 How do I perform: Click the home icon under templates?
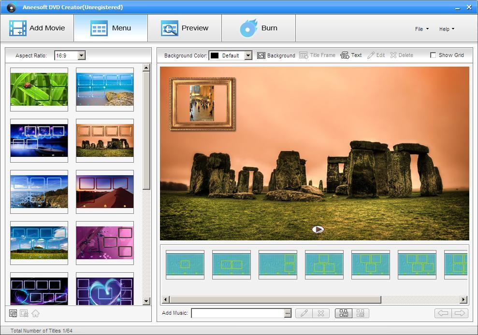point(35,313)
